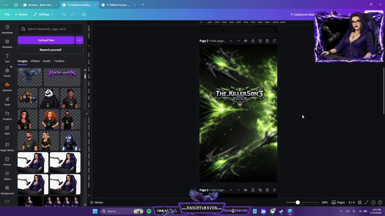Toggle the Pages thumbnail strip
Image resolution: width=385 pixels, height=216 pixels.
click(x=338, y=202)
